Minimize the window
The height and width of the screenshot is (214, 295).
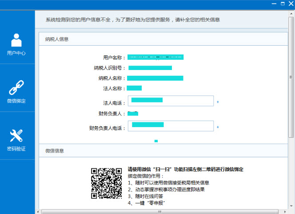pos(274,4)
